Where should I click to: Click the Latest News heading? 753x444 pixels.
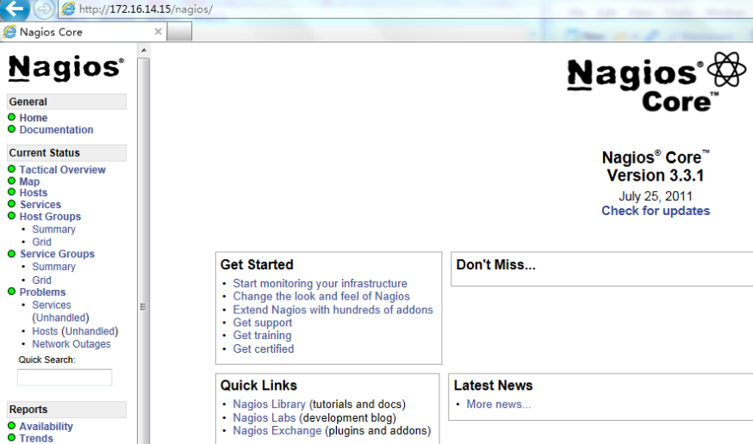[493, 385]
